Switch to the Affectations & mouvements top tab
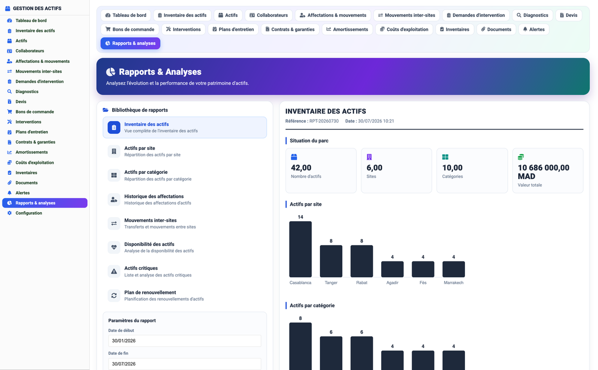 (x=333, y=15)
